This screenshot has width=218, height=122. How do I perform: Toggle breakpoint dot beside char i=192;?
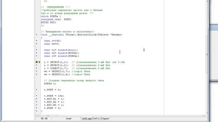(x=36, y=41)
